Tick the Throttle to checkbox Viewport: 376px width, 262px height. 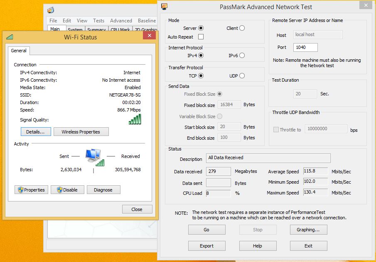(x=276, y=130)
